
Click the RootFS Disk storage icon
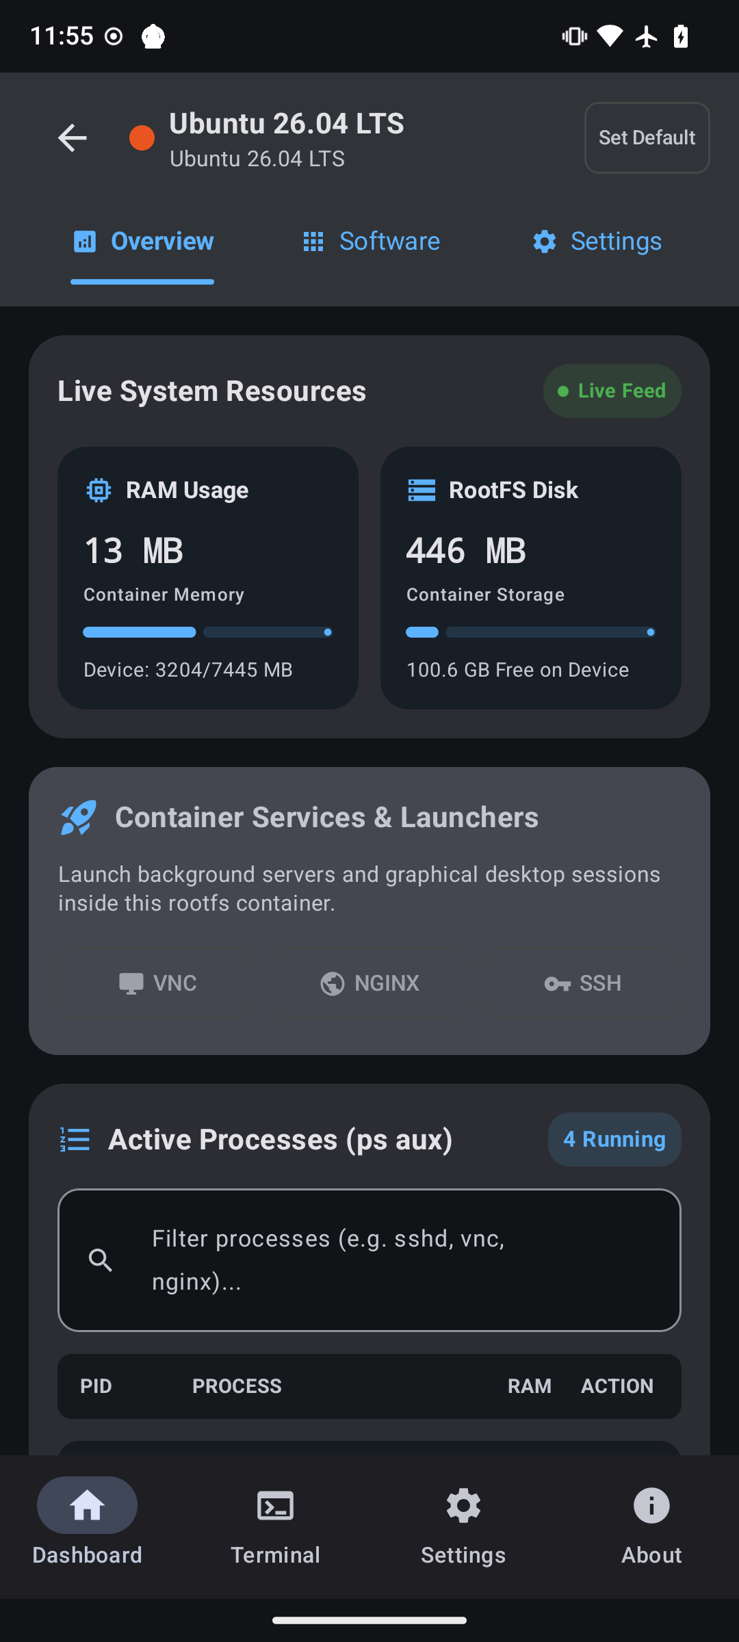(x=422, y=491)
